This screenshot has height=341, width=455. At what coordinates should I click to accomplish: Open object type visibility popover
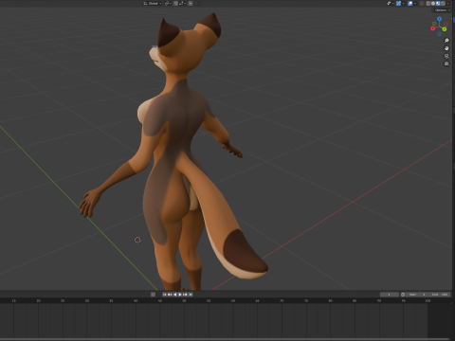[x=391, y=3]
